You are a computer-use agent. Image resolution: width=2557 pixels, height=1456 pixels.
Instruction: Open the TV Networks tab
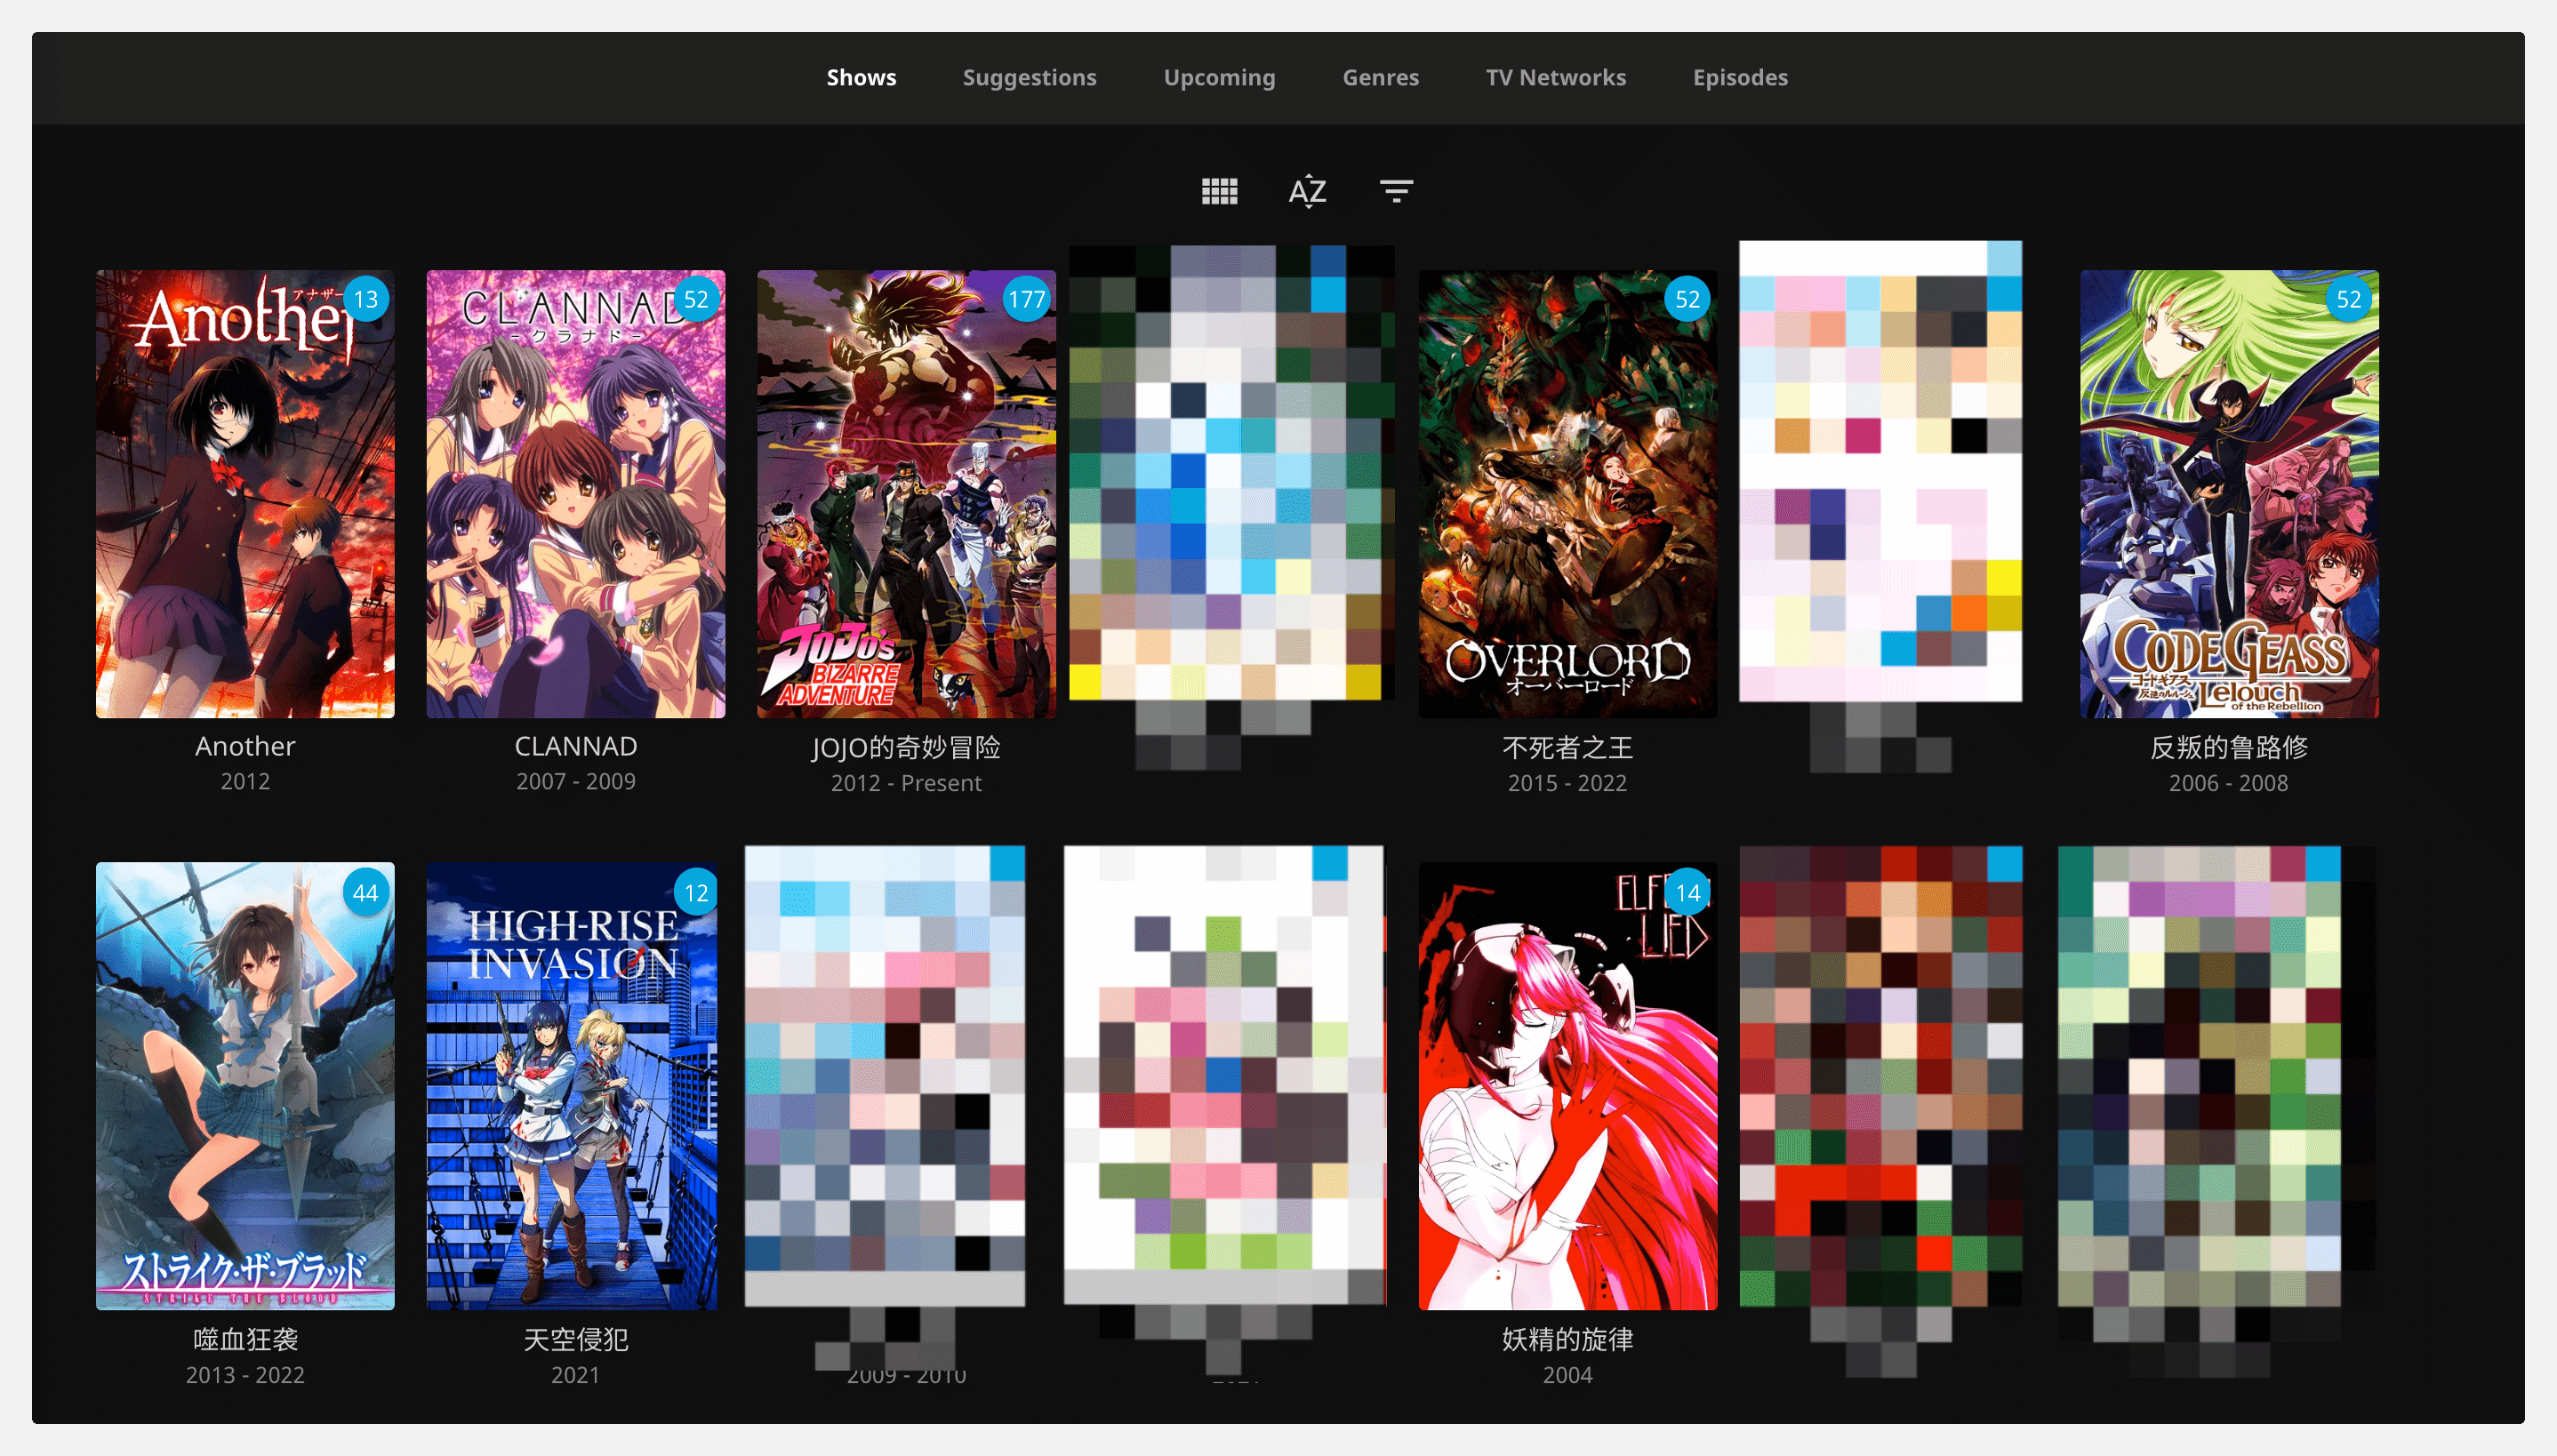point(1555,77)
